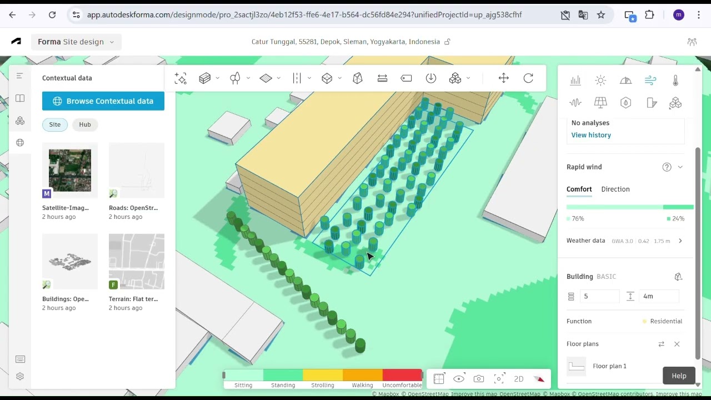The width and height of the screenshot is (711, 400).
Task: Select the tag label tool
Action: click(x=407, y=78)
